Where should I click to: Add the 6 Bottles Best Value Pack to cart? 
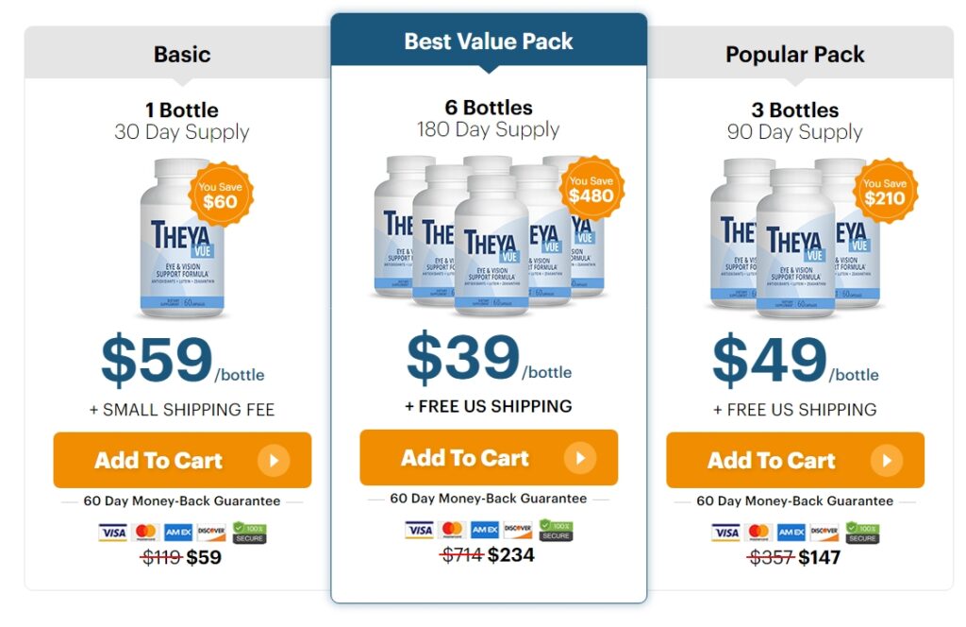tap(465, 458)
